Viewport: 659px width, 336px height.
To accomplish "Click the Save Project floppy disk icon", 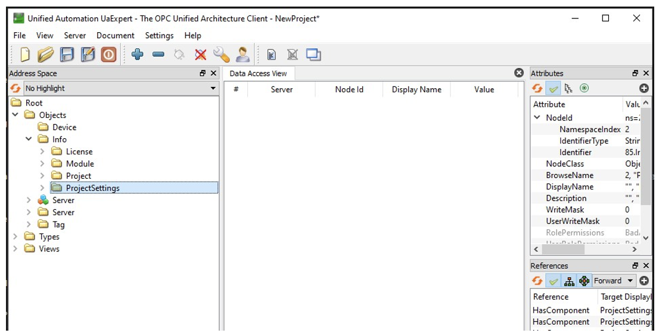I will click(67, 55).
